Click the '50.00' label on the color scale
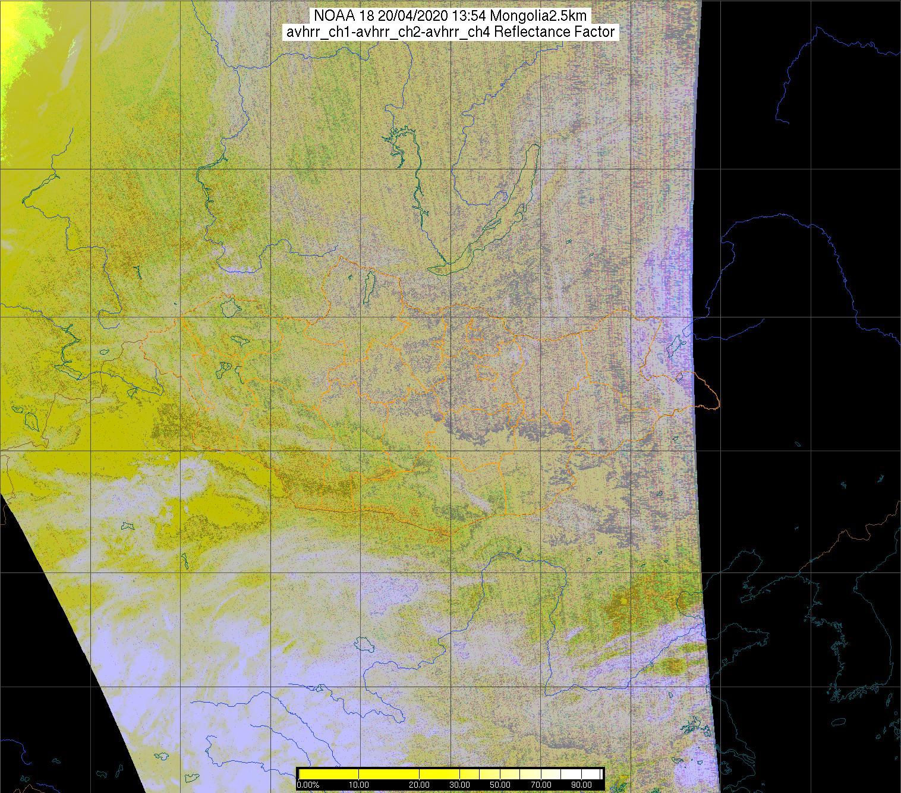This screenshot has height=793, width=901. (500, 785)
